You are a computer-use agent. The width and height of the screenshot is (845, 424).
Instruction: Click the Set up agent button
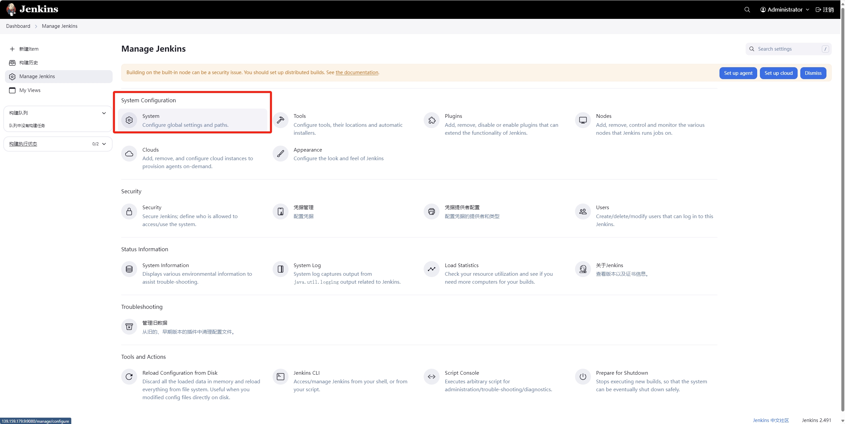point(738,73)
